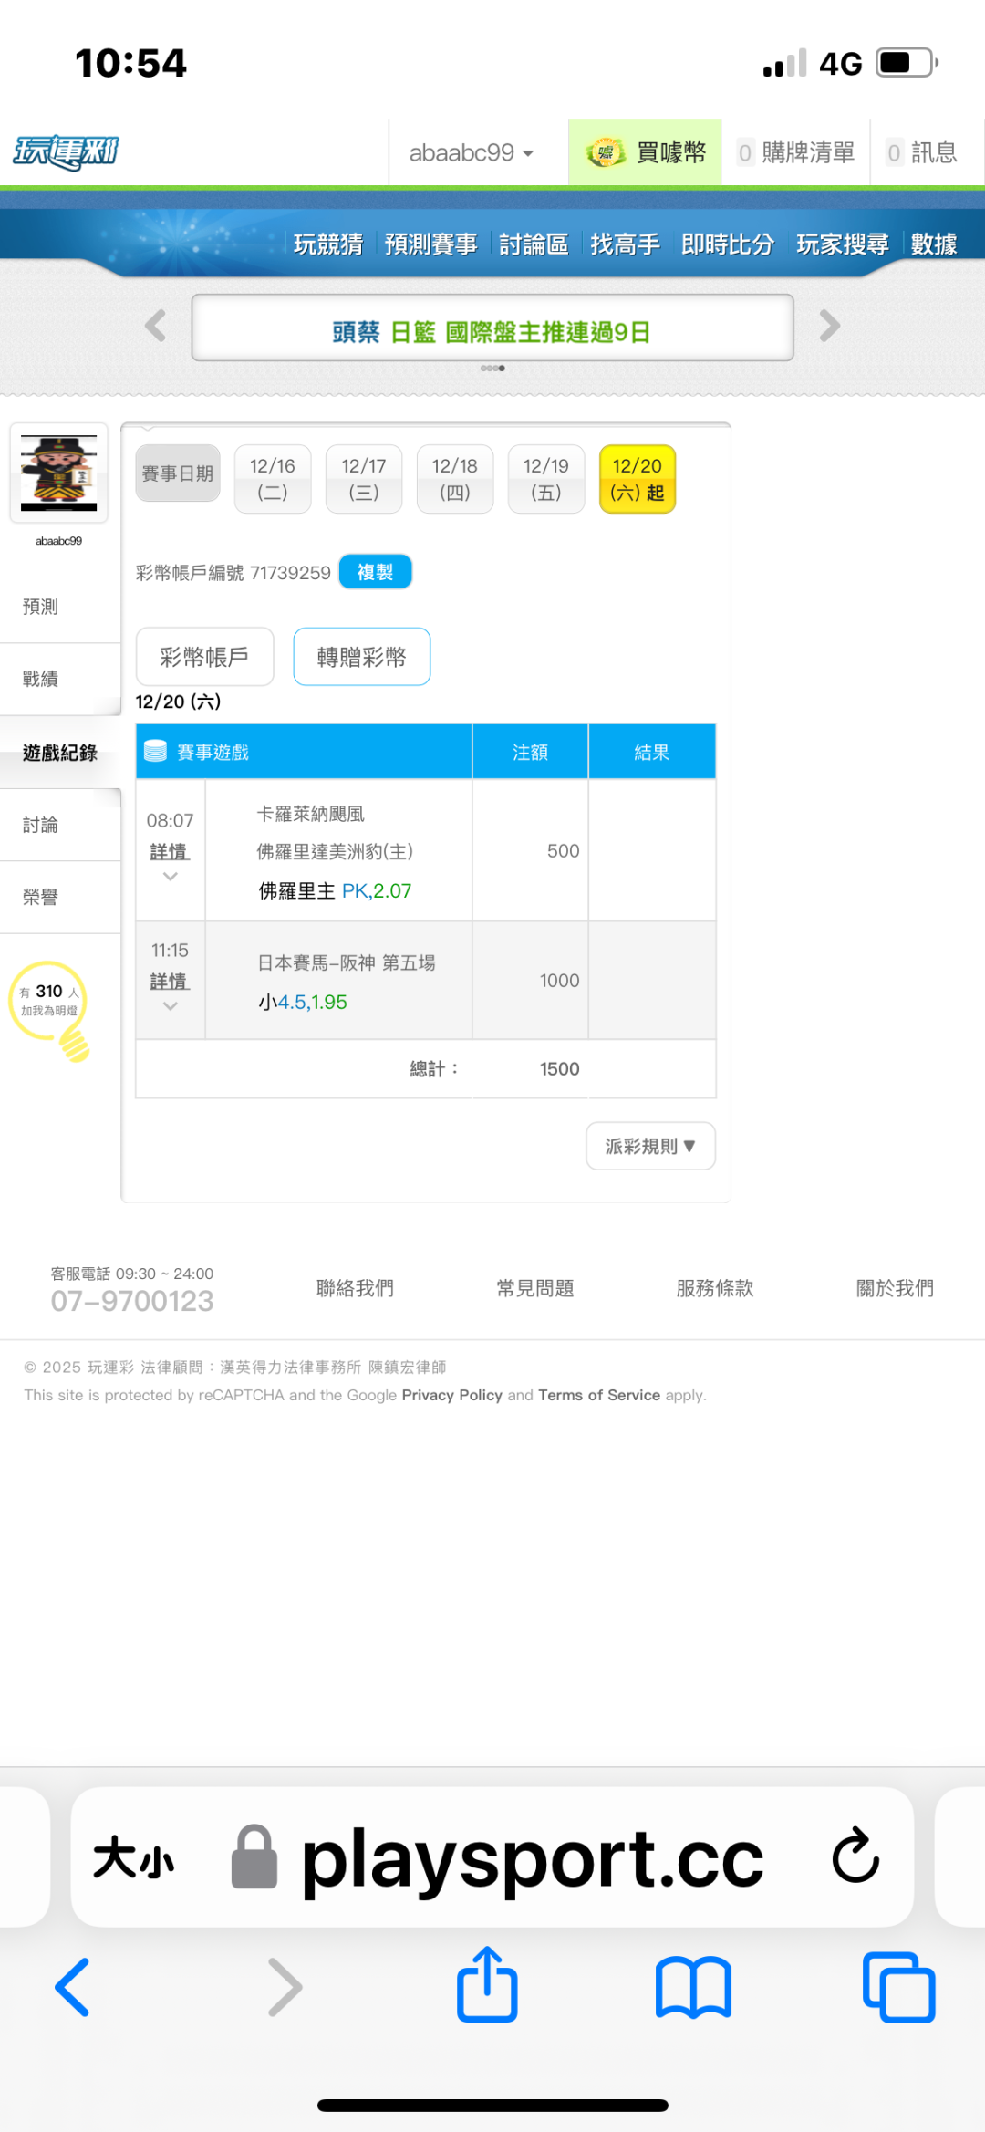985x2132 pixels.
Task: Tap the 大小 text size button
Action: click(x=133, y=1857)
